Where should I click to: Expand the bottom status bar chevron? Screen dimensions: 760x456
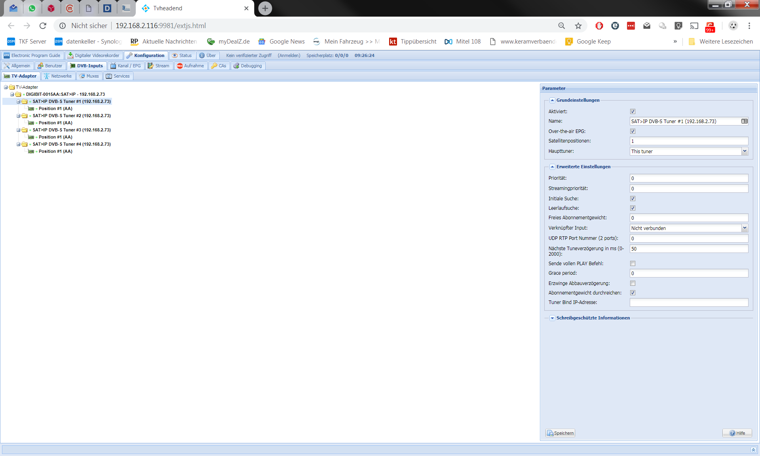[x=753, y=450]
